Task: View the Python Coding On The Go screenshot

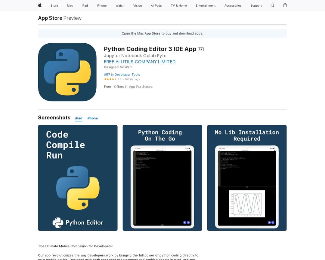Action: (x=162, y=178)
